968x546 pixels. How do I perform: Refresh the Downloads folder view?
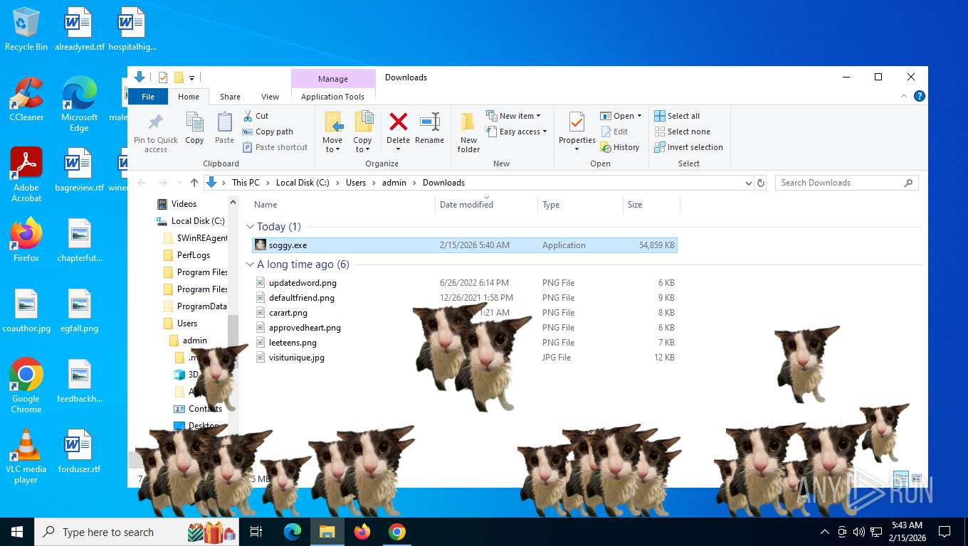coord(761,183)
